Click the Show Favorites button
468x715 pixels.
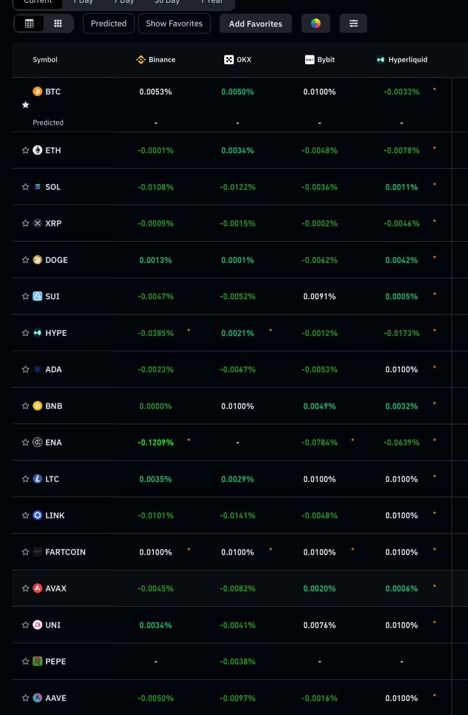174,23
